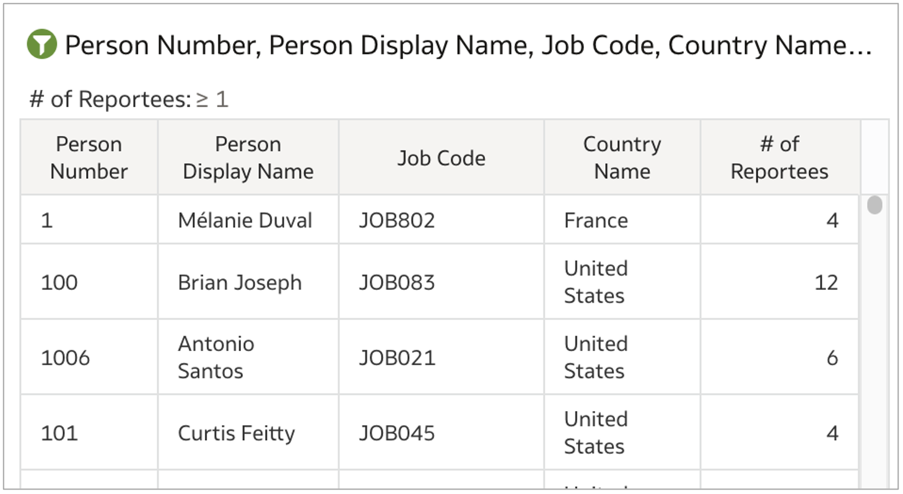Click person number 1006 cell
The image size is (903, 494).
(65, 357)
